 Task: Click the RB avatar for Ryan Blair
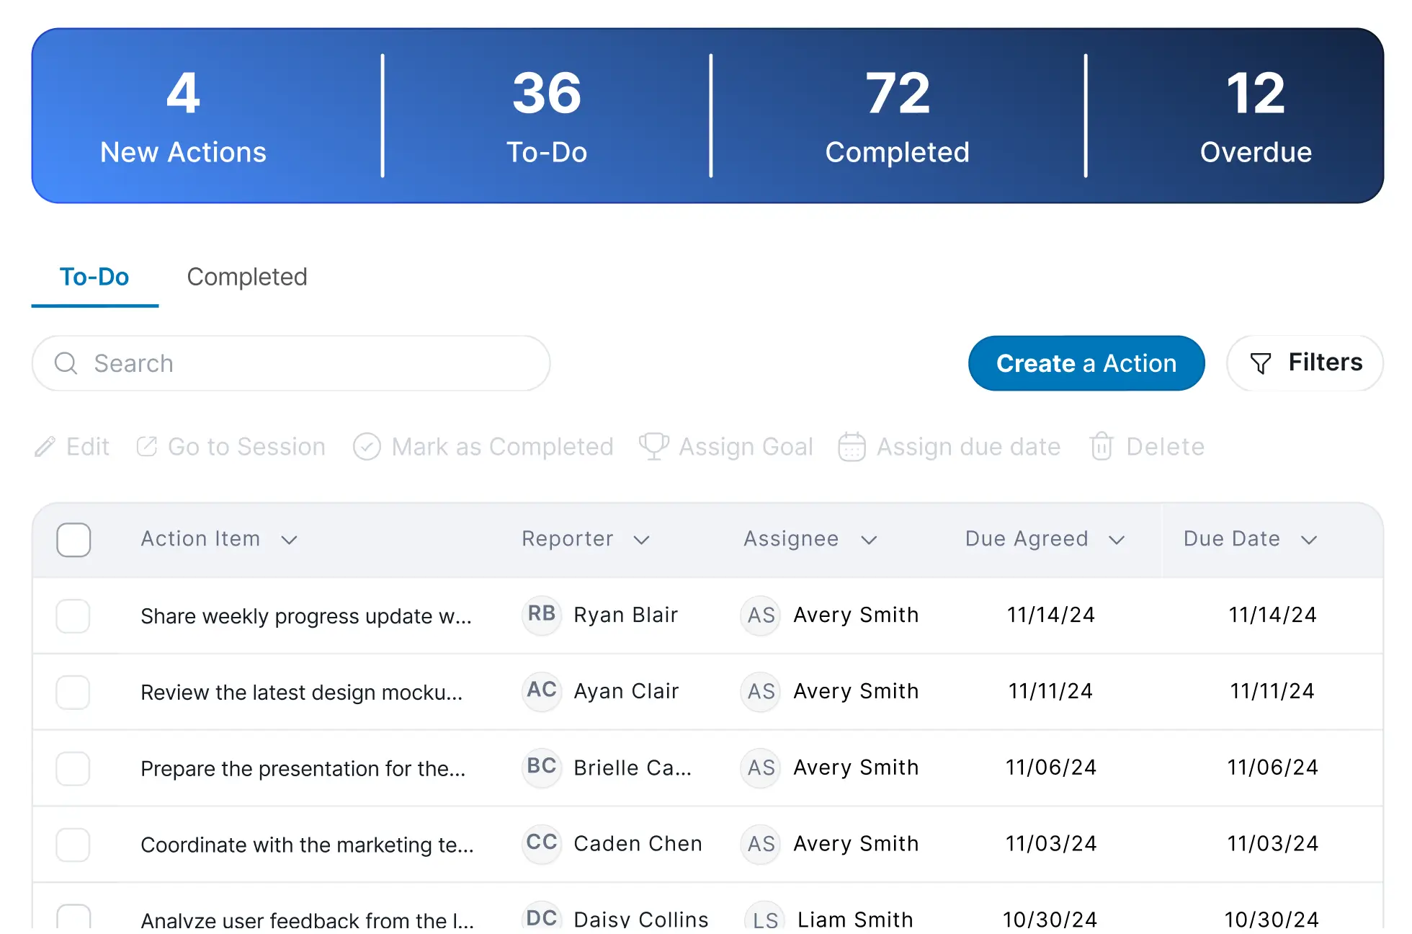(542, 615)
